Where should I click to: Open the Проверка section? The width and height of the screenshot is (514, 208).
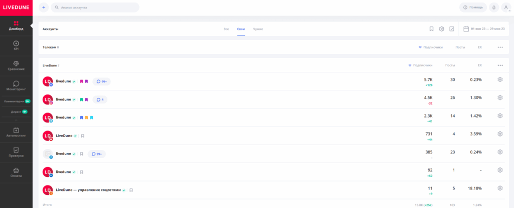[x=16, y=150]
